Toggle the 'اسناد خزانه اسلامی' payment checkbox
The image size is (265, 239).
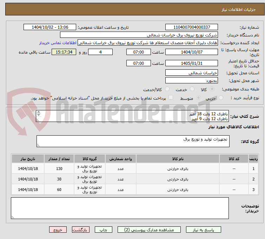click(171, 97)
